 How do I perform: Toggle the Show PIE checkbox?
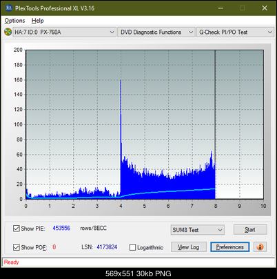17,229
